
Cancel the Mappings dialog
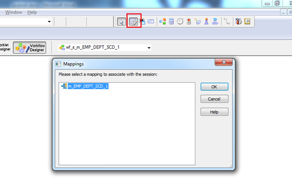point(214,99)
